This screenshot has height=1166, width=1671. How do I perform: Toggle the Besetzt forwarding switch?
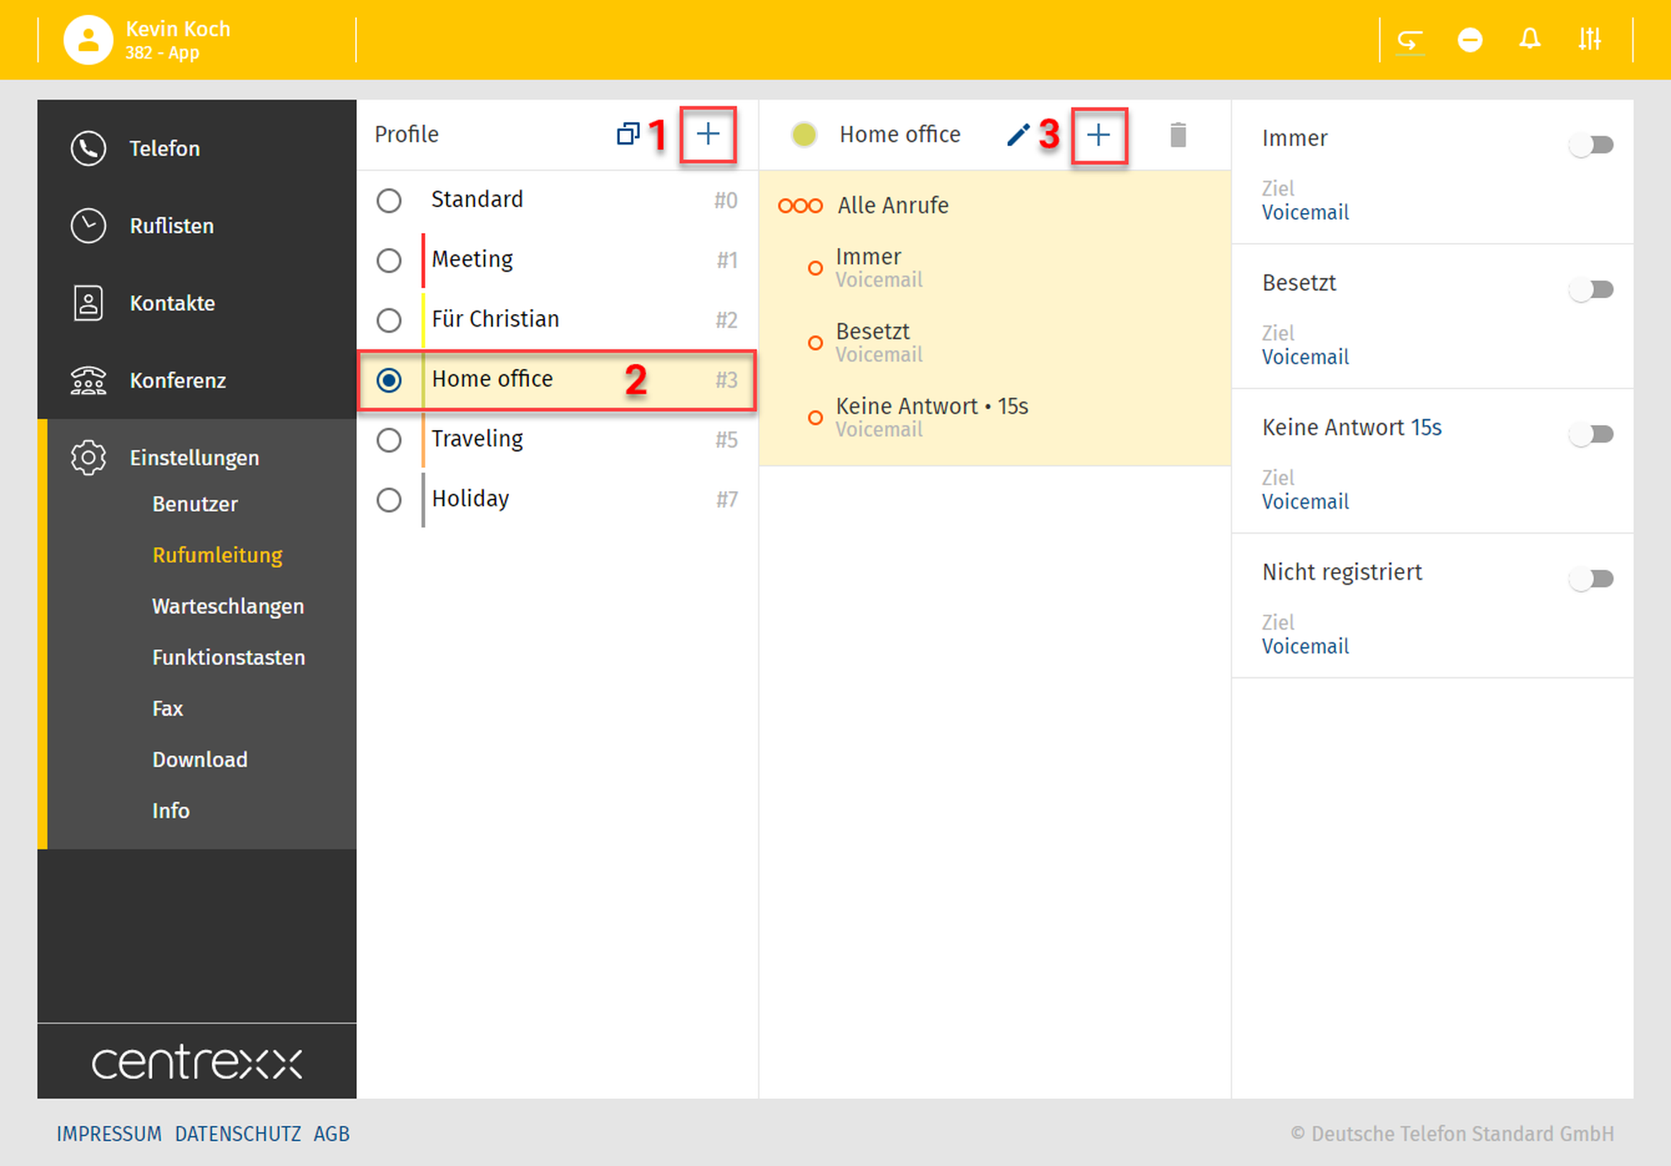(1591, 290)
